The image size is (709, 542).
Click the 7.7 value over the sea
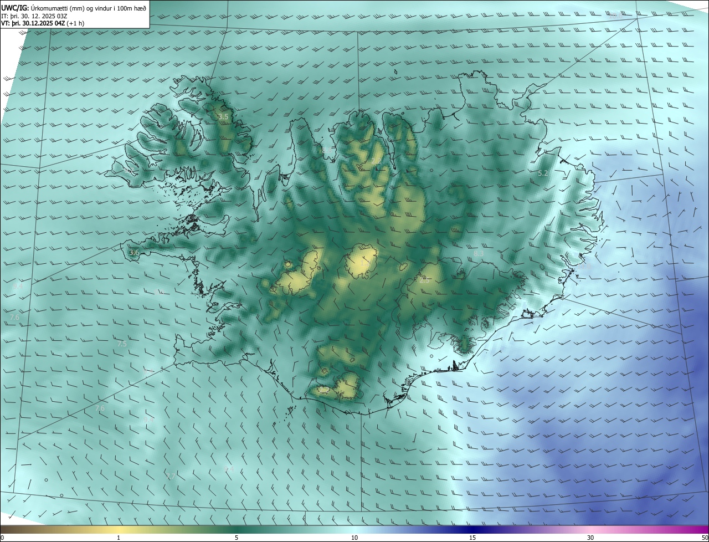(x=171, y=477)
